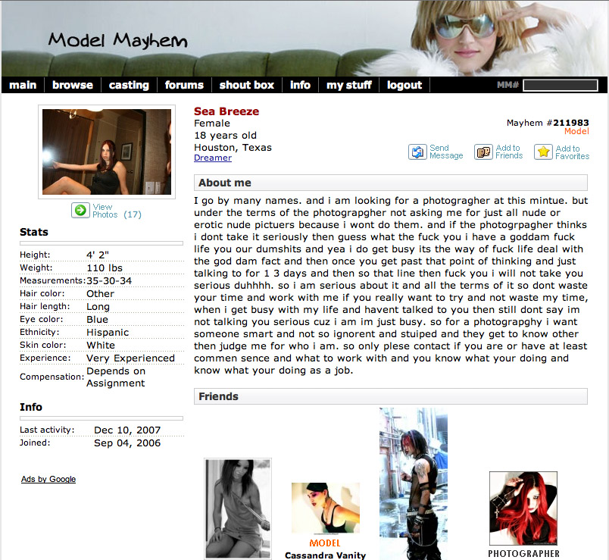609x560 pixels.
Task: Follow the Dreamer link
Action: (213, 158)
